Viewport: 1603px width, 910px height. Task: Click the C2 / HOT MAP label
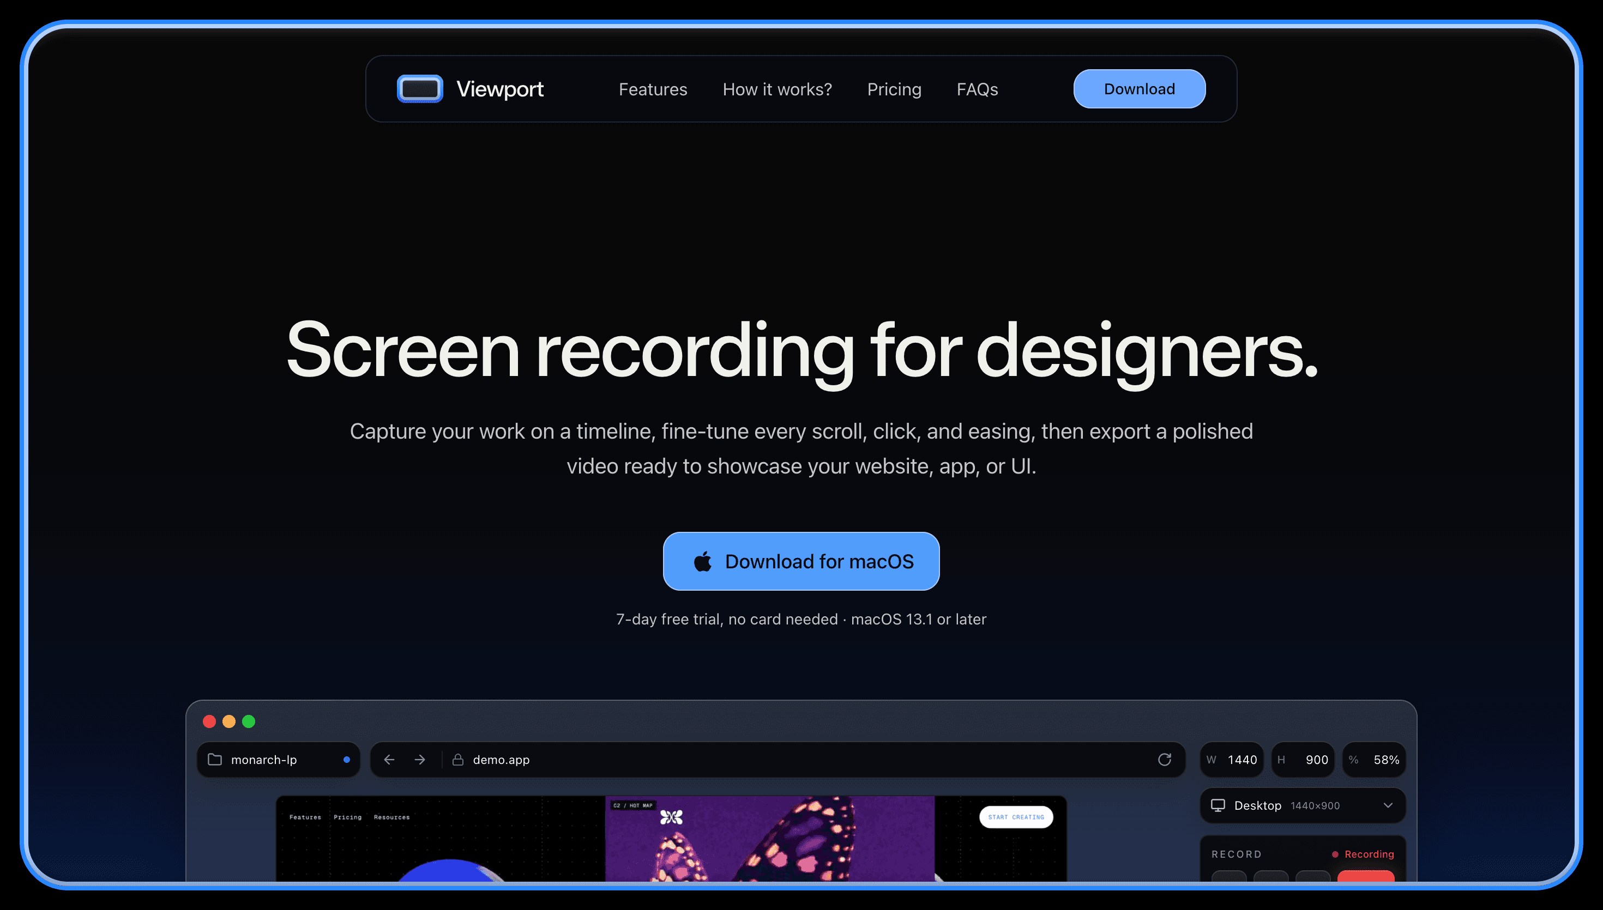tap(632, 805)
